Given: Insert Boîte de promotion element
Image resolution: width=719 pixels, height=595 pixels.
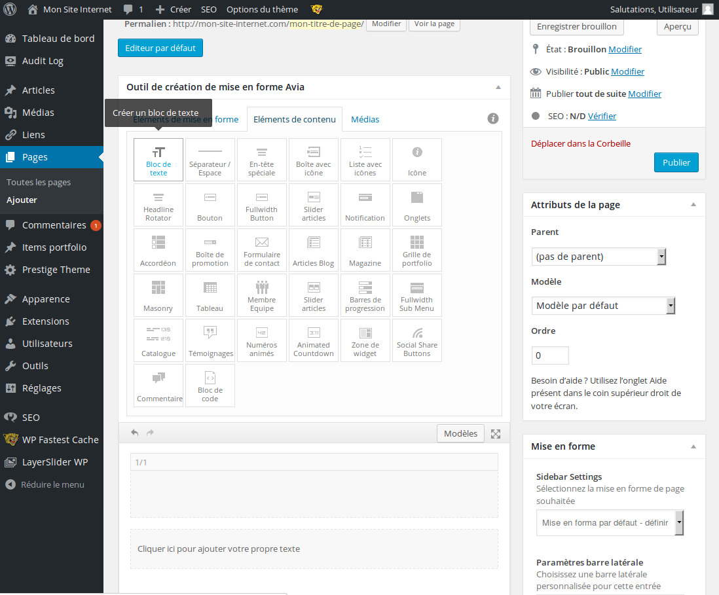Looking at the screenshot, I should 210,250.
